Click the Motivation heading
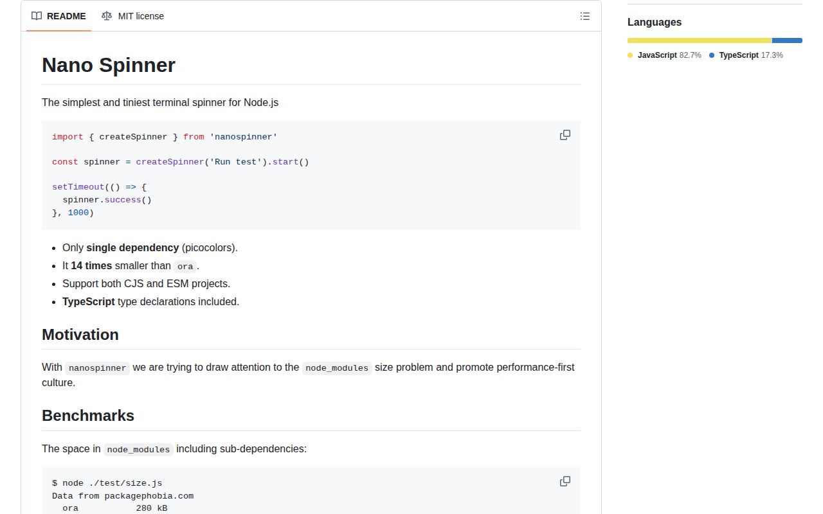Screen dimensions: 823x514 (80, 335)
